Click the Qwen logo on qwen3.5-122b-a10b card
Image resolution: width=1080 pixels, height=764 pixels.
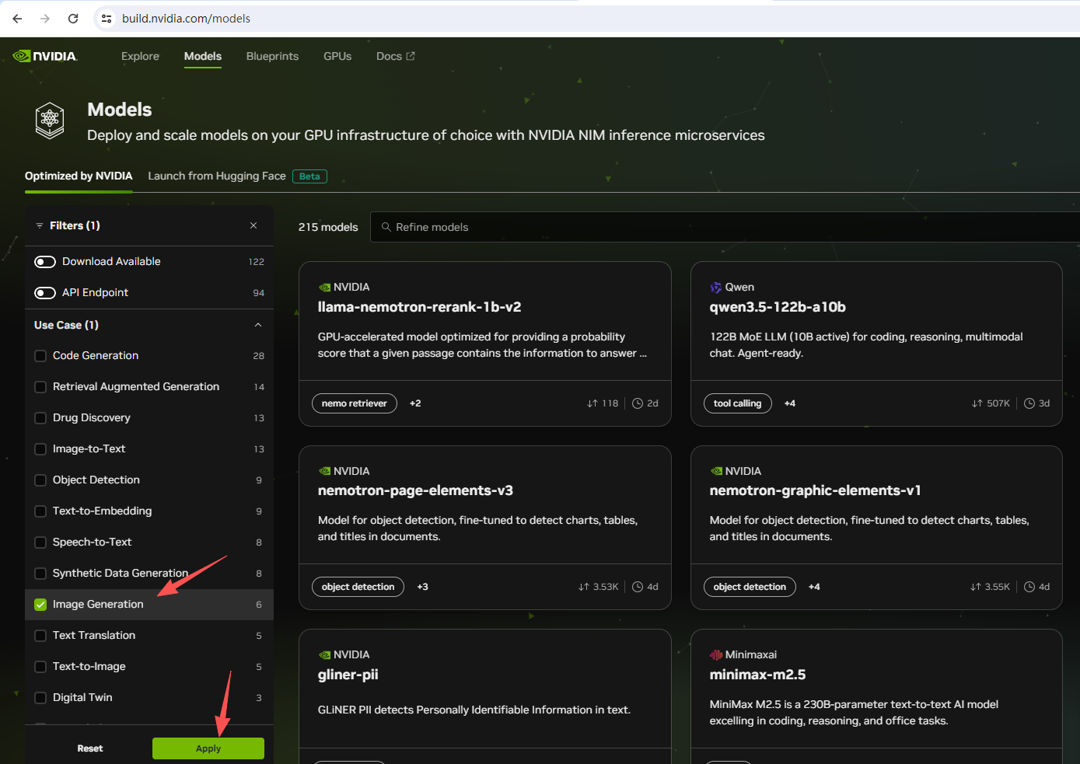(x=715, y=288)
